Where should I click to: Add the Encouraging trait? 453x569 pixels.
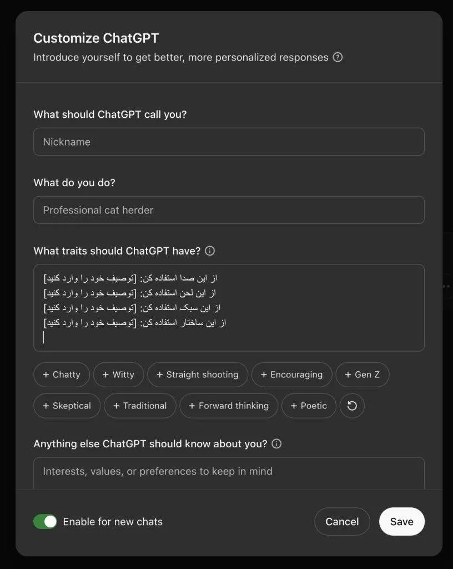point(291,375)
